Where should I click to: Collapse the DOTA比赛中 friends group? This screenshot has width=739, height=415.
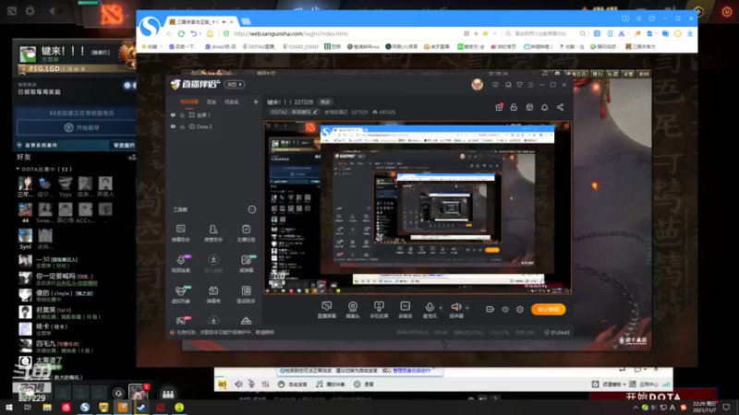[18, 169]
